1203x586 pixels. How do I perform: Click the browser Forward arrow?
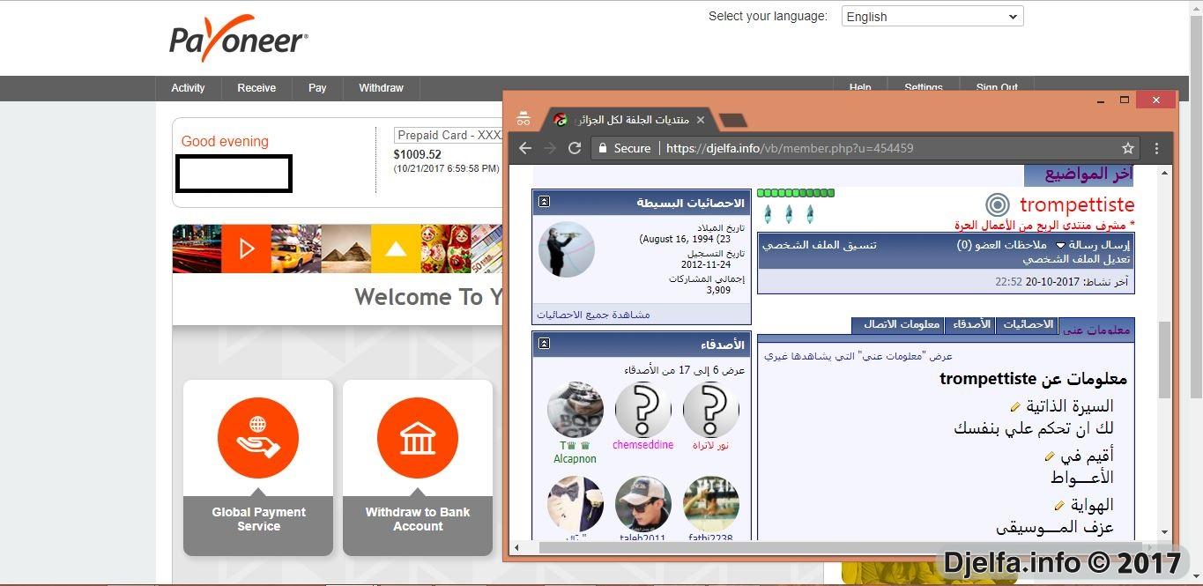click(x=550, y=148)
